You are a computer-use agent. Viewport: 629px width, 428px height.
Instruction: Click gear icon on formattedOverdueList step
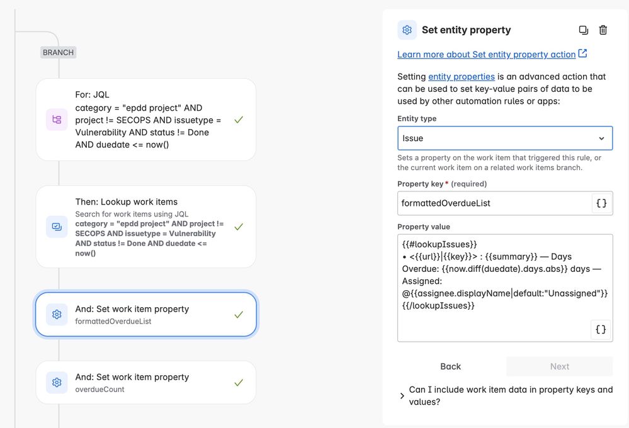57,315
